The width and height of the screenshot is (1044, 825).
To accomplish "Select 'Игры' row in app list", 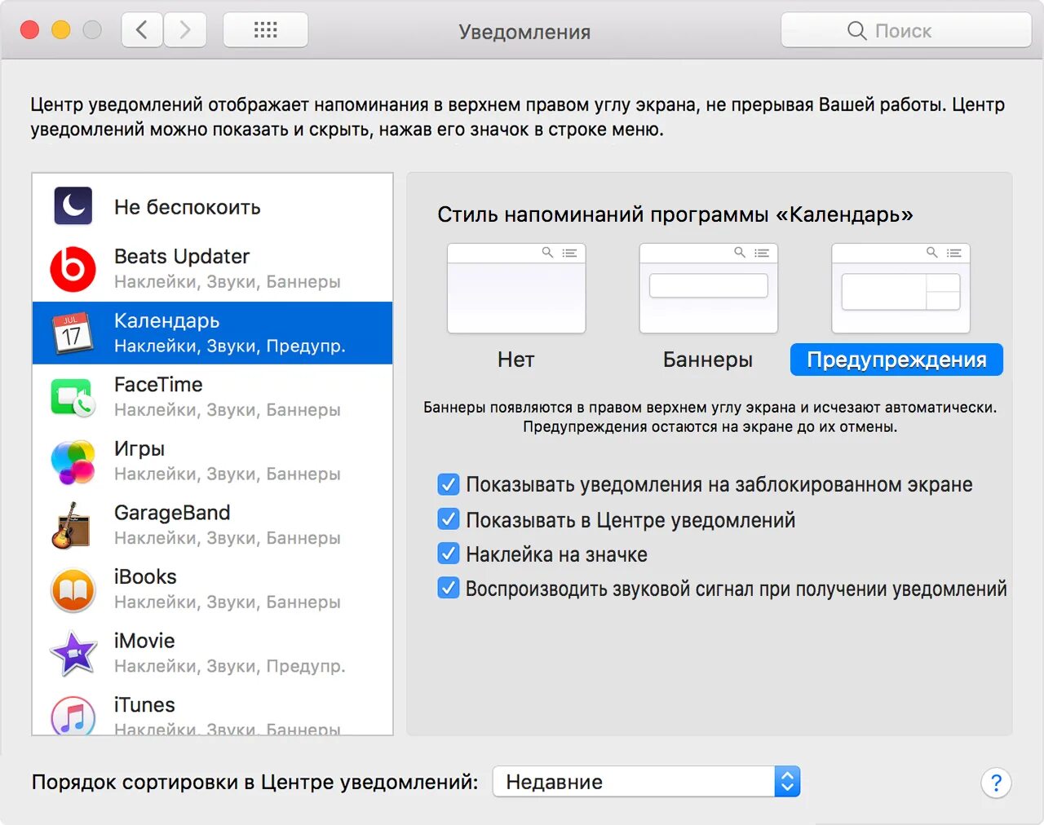I will point(212,461).
